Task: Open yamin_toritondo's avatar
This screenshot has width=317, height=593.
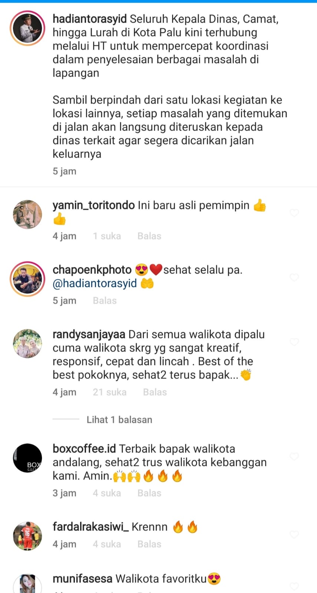Action: (x=28, y=214)
